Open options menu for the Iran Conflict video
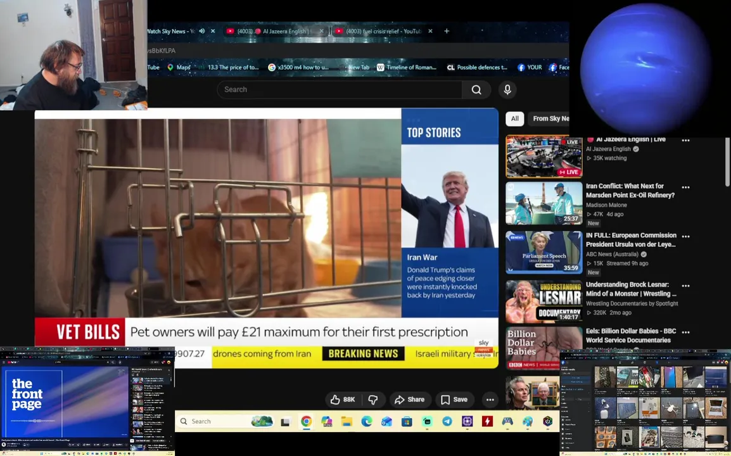The image size is (731, 456). point(685,187)
